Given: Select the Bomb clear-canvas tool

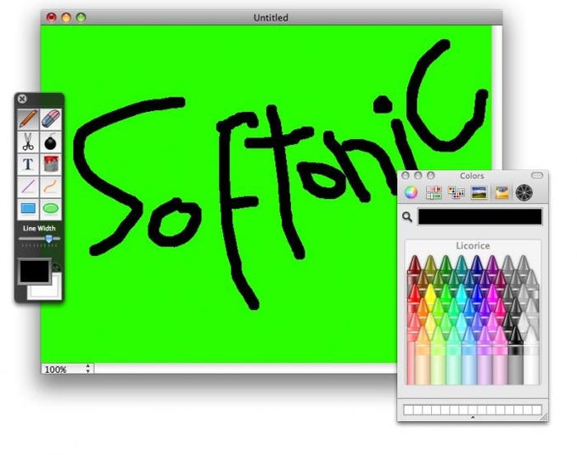Looking at the screenshot, I should pyautogui.click(x=51, y=141).
